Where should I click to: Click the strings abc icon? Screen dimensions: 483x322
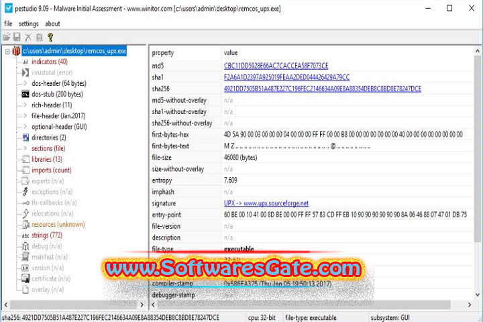pos(25,235)
